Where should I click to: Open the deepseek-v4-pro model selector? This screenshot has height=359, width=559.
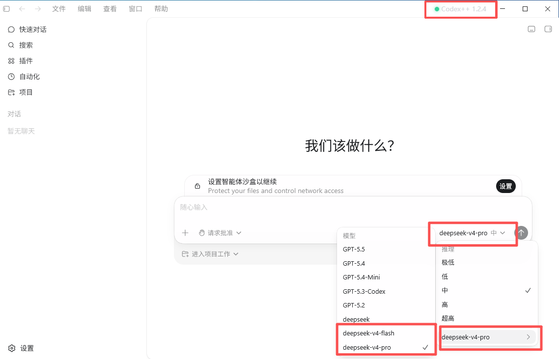(x=472, y=233)
